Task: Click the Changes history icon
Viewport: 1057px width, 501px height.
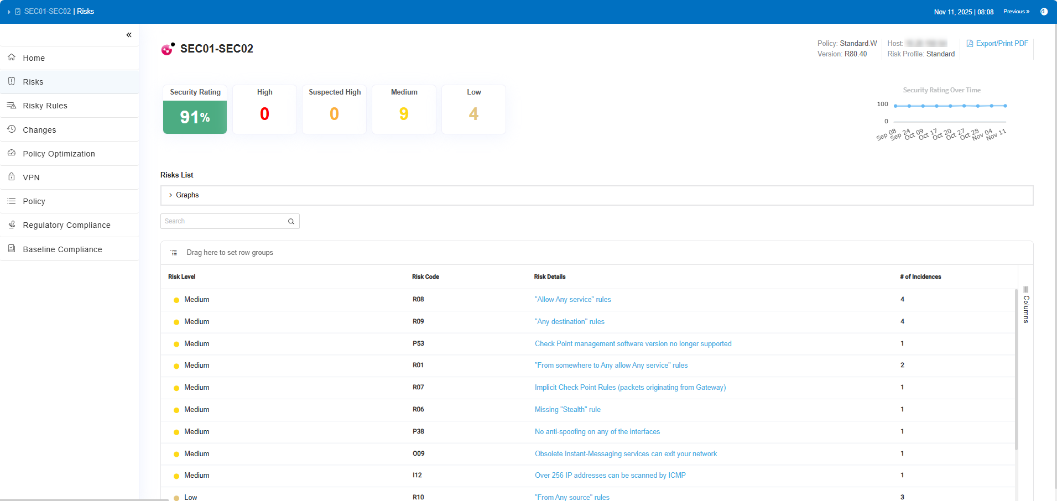Action: pos(12,129)
